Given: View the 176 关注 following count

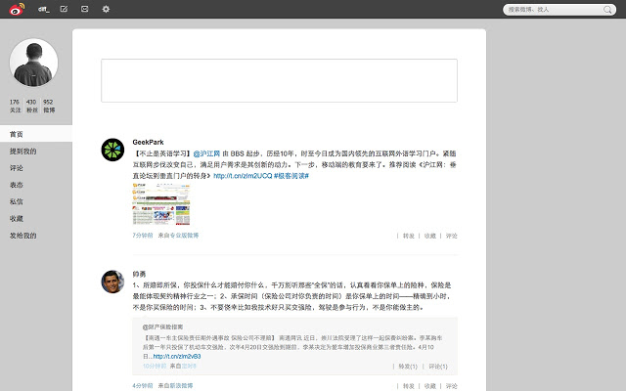Looking at the screenshot, I should pyautogui.click(x=16, y=106).
